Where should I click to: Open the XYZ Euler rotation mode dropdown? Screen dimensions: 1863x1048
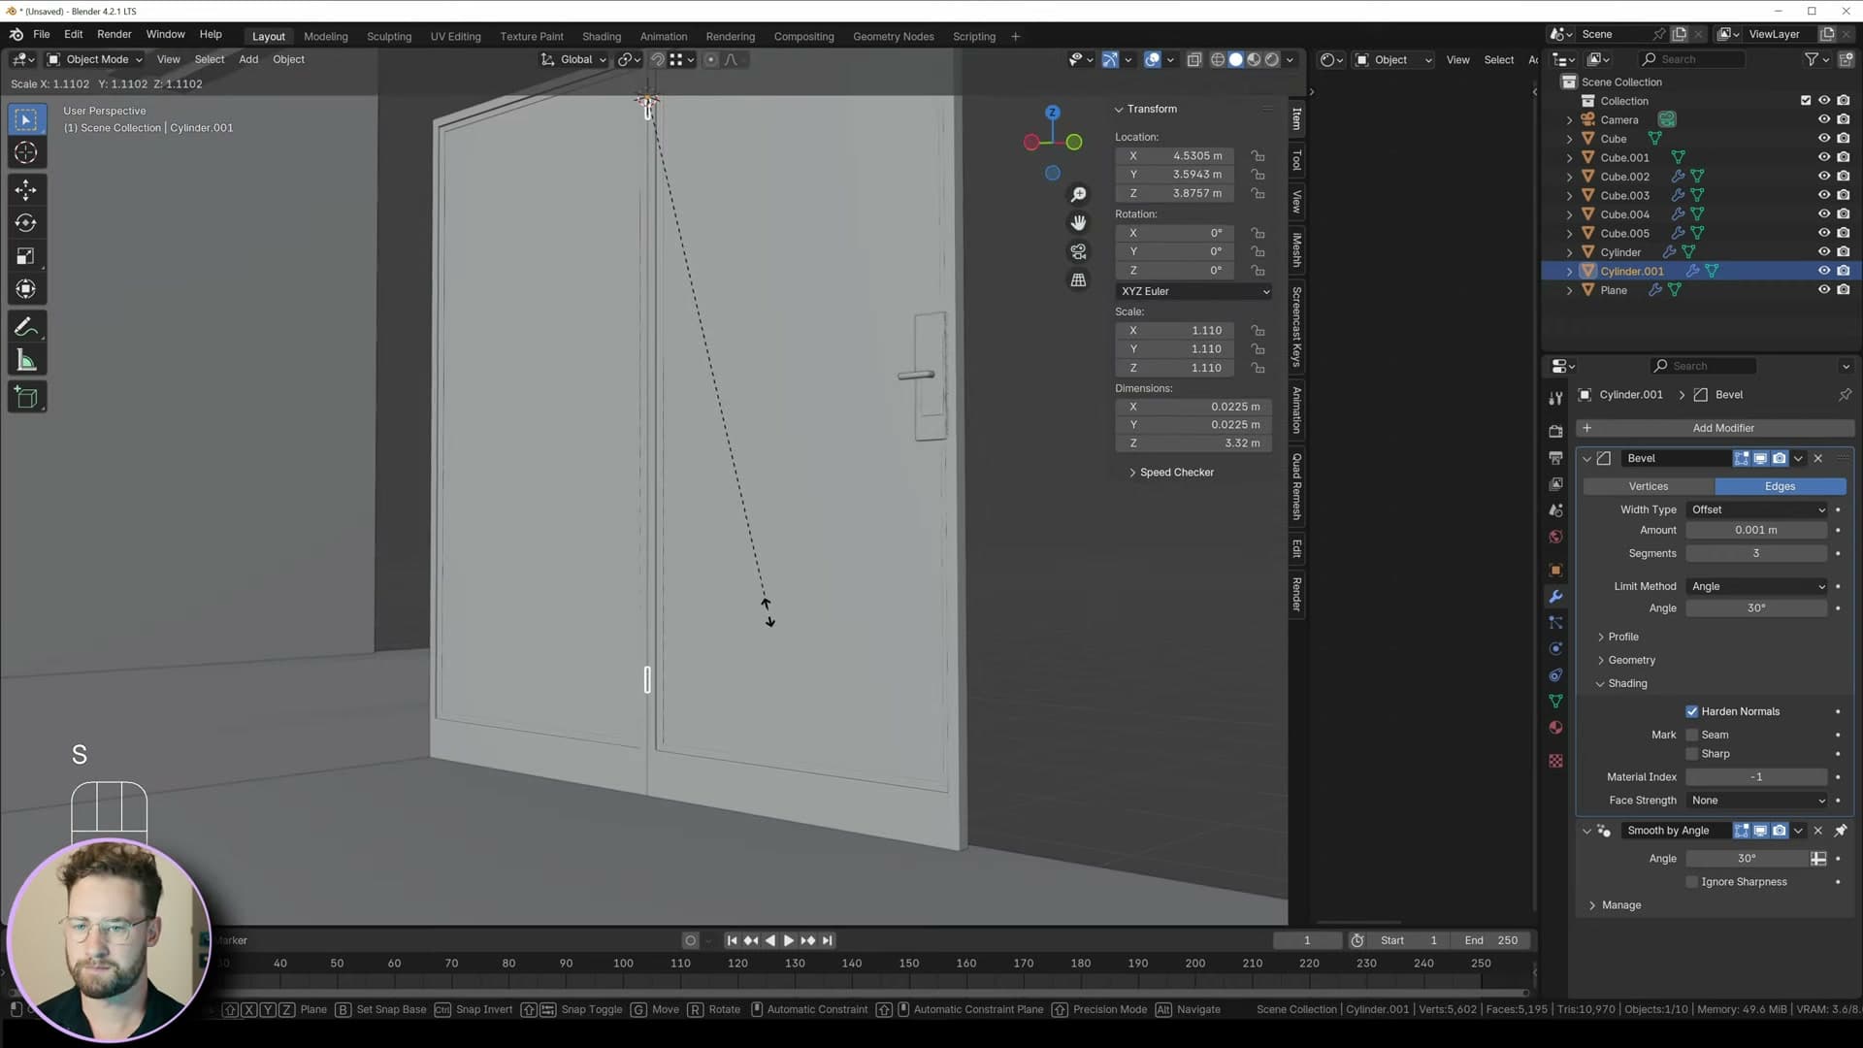(x=1193, y=291)
